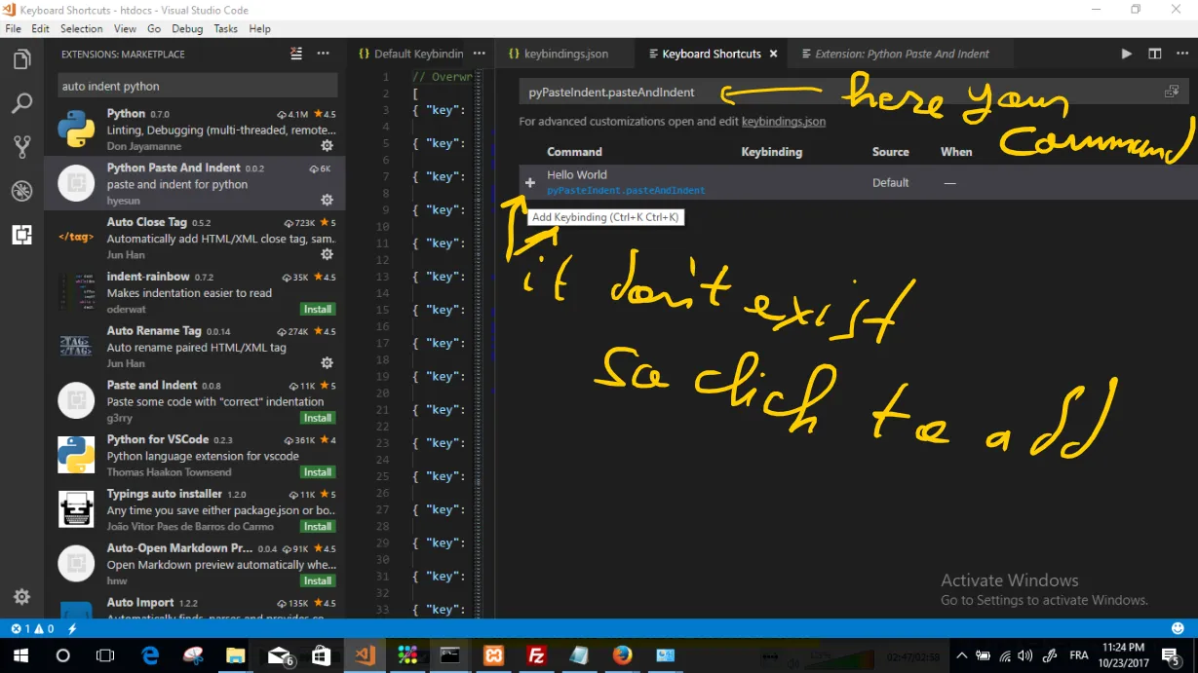Open the Edit menu

[40, 29]
